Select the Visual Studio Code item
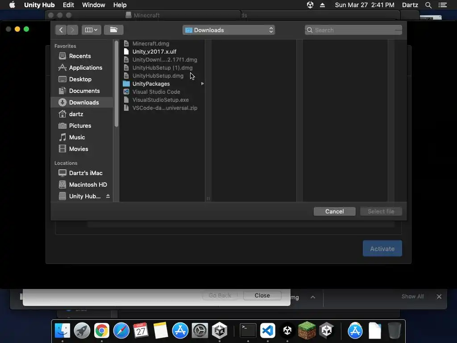 click(162, 92)
